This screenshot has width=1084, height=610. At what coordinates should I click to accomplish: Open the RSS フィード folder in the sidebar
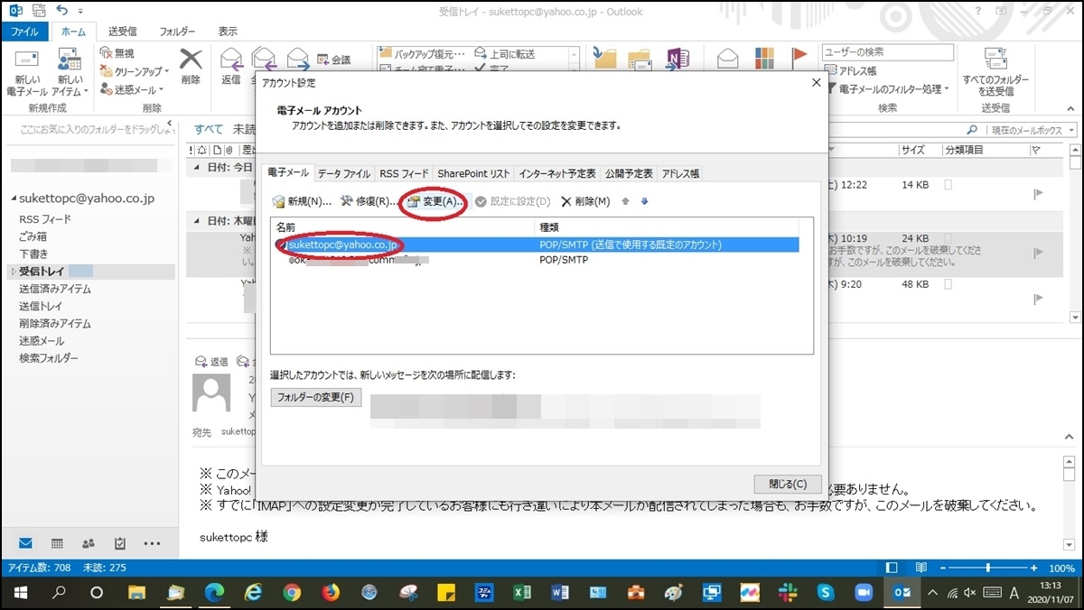45,219
